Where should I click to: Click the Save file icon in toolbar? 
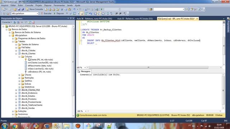click(x=19, y=9)
